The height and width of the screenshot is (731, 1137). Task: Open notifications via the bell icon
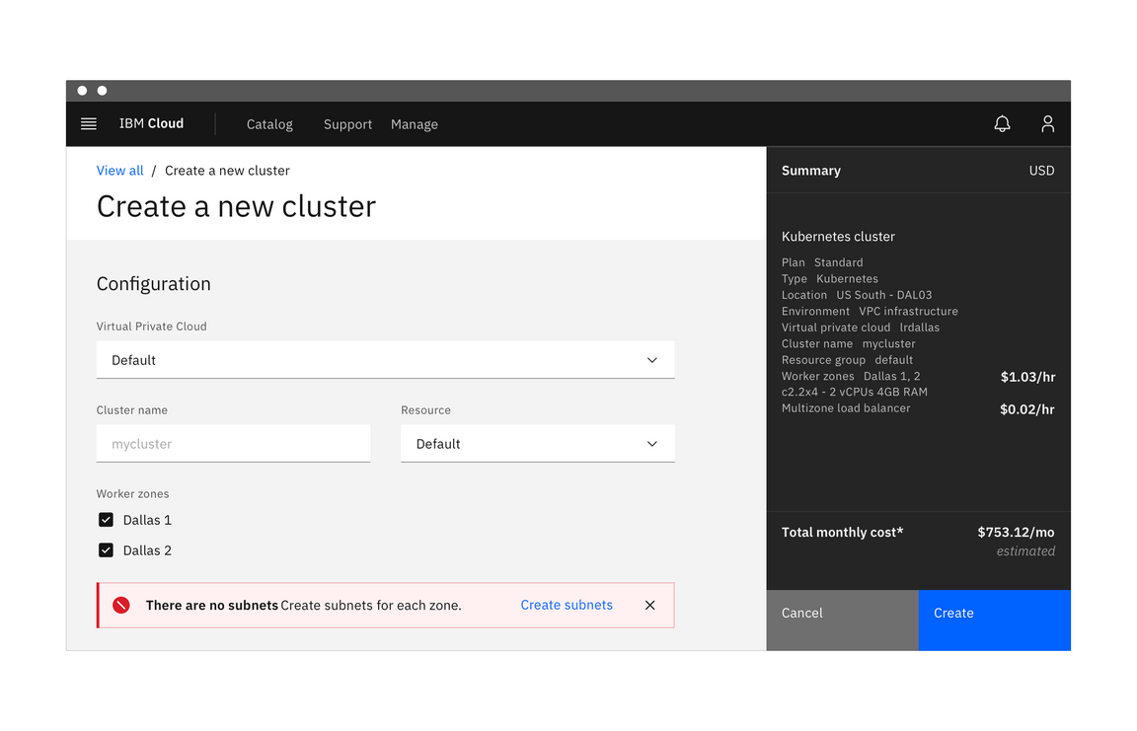pos(1002,123)
